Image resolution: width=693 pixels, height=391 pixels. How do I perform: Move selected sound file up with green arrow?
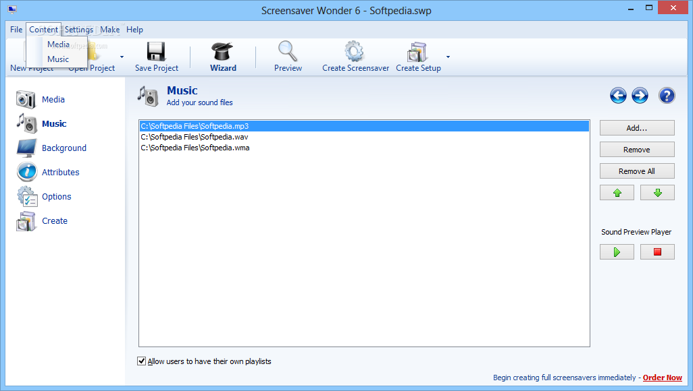[x=617, y=193]
